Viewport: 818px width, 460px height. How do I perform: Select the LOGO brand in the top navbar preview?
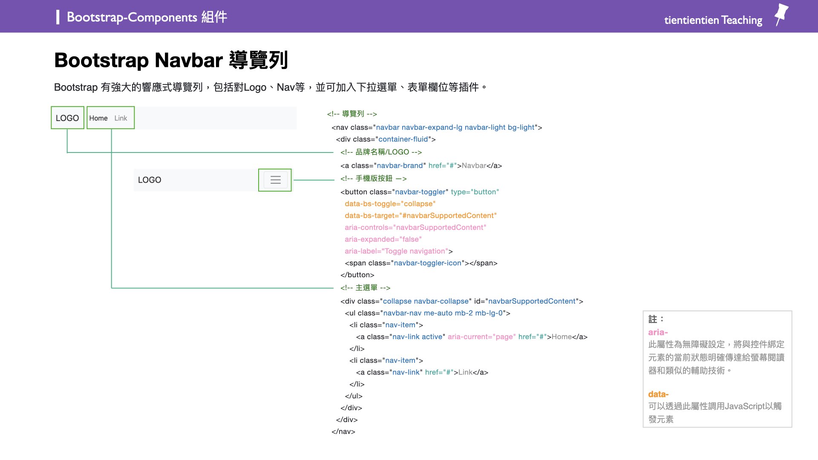67,118
